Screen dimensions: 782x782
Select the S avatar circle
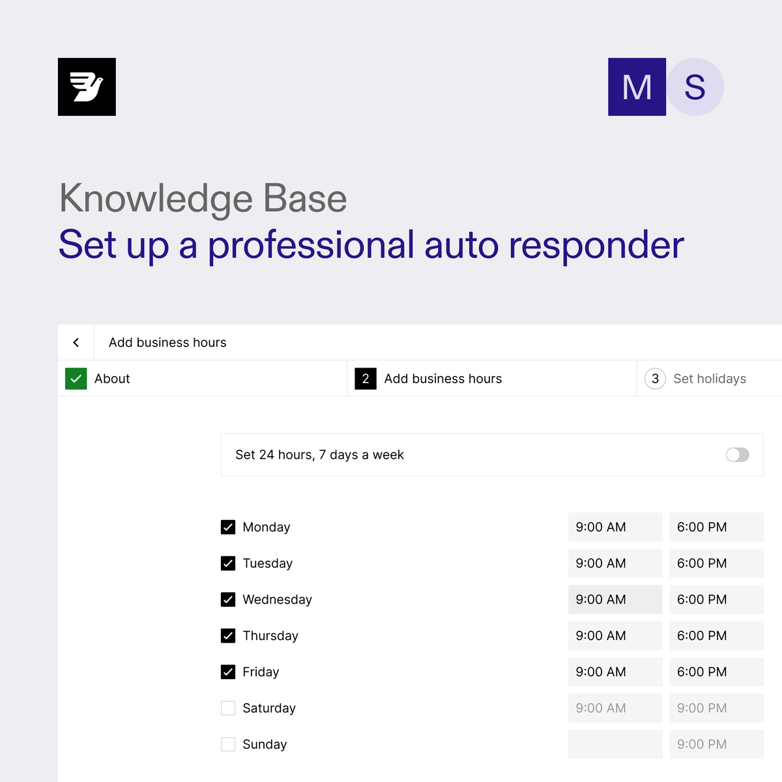[695, 87]
